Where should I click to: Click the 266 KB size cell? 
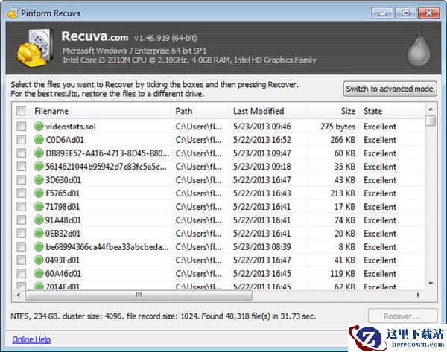343,140
